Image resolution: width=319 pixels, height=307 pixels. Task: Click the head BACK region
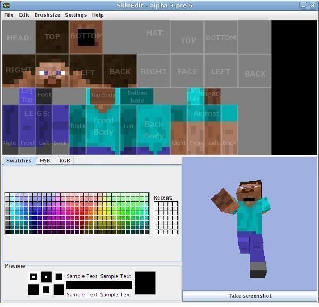coord(120,71)
